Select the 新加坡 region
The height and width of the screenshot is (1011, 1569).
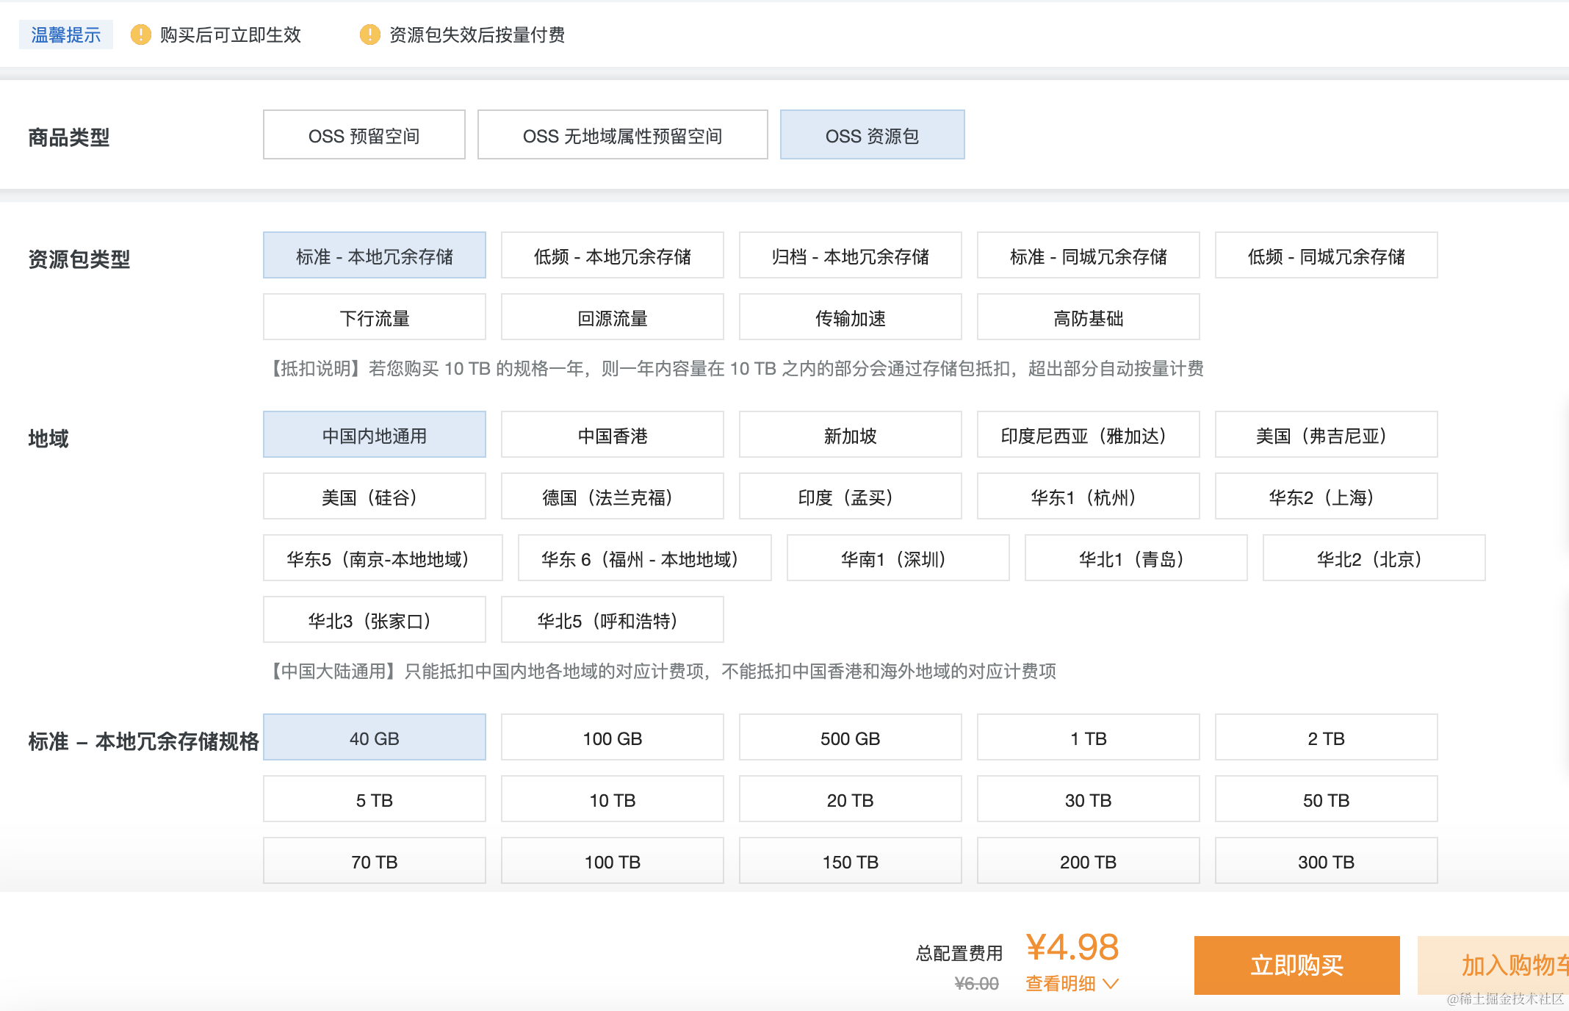(x=850, y=435)
